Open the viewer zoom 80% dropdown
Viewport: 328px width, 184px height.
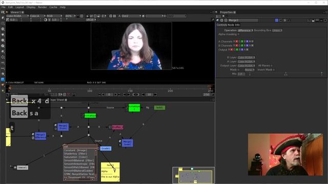tap(71, 16)
